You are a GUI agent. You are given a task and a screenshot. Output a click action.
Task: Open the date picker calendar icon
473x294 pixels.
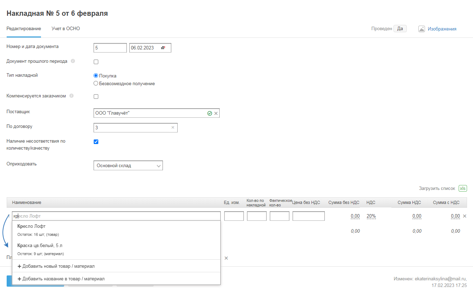163,48
